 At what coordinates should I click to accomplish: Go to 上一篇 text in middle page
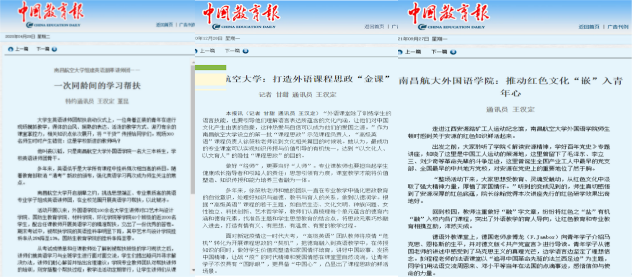click(207, 51)
